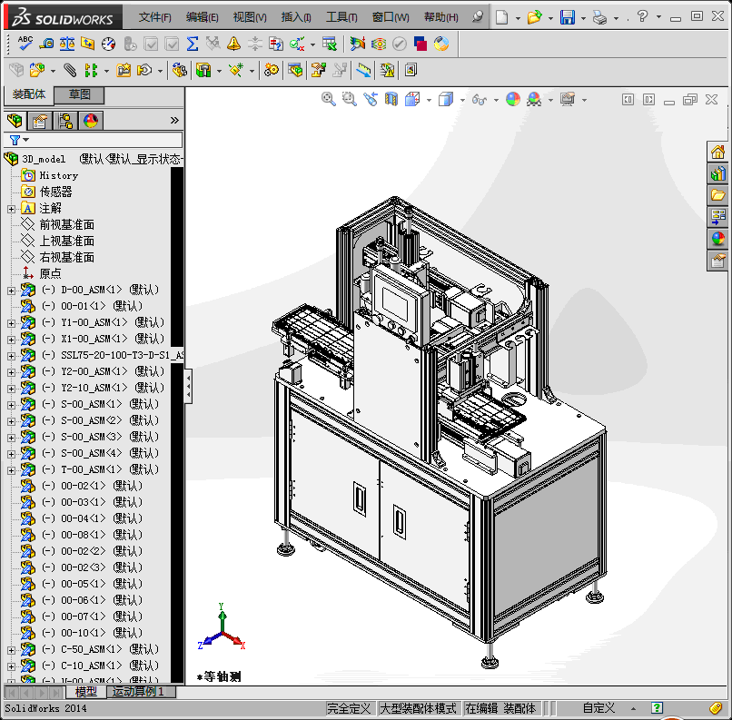Switch to the 草图 tab

[x=80, y=94]
